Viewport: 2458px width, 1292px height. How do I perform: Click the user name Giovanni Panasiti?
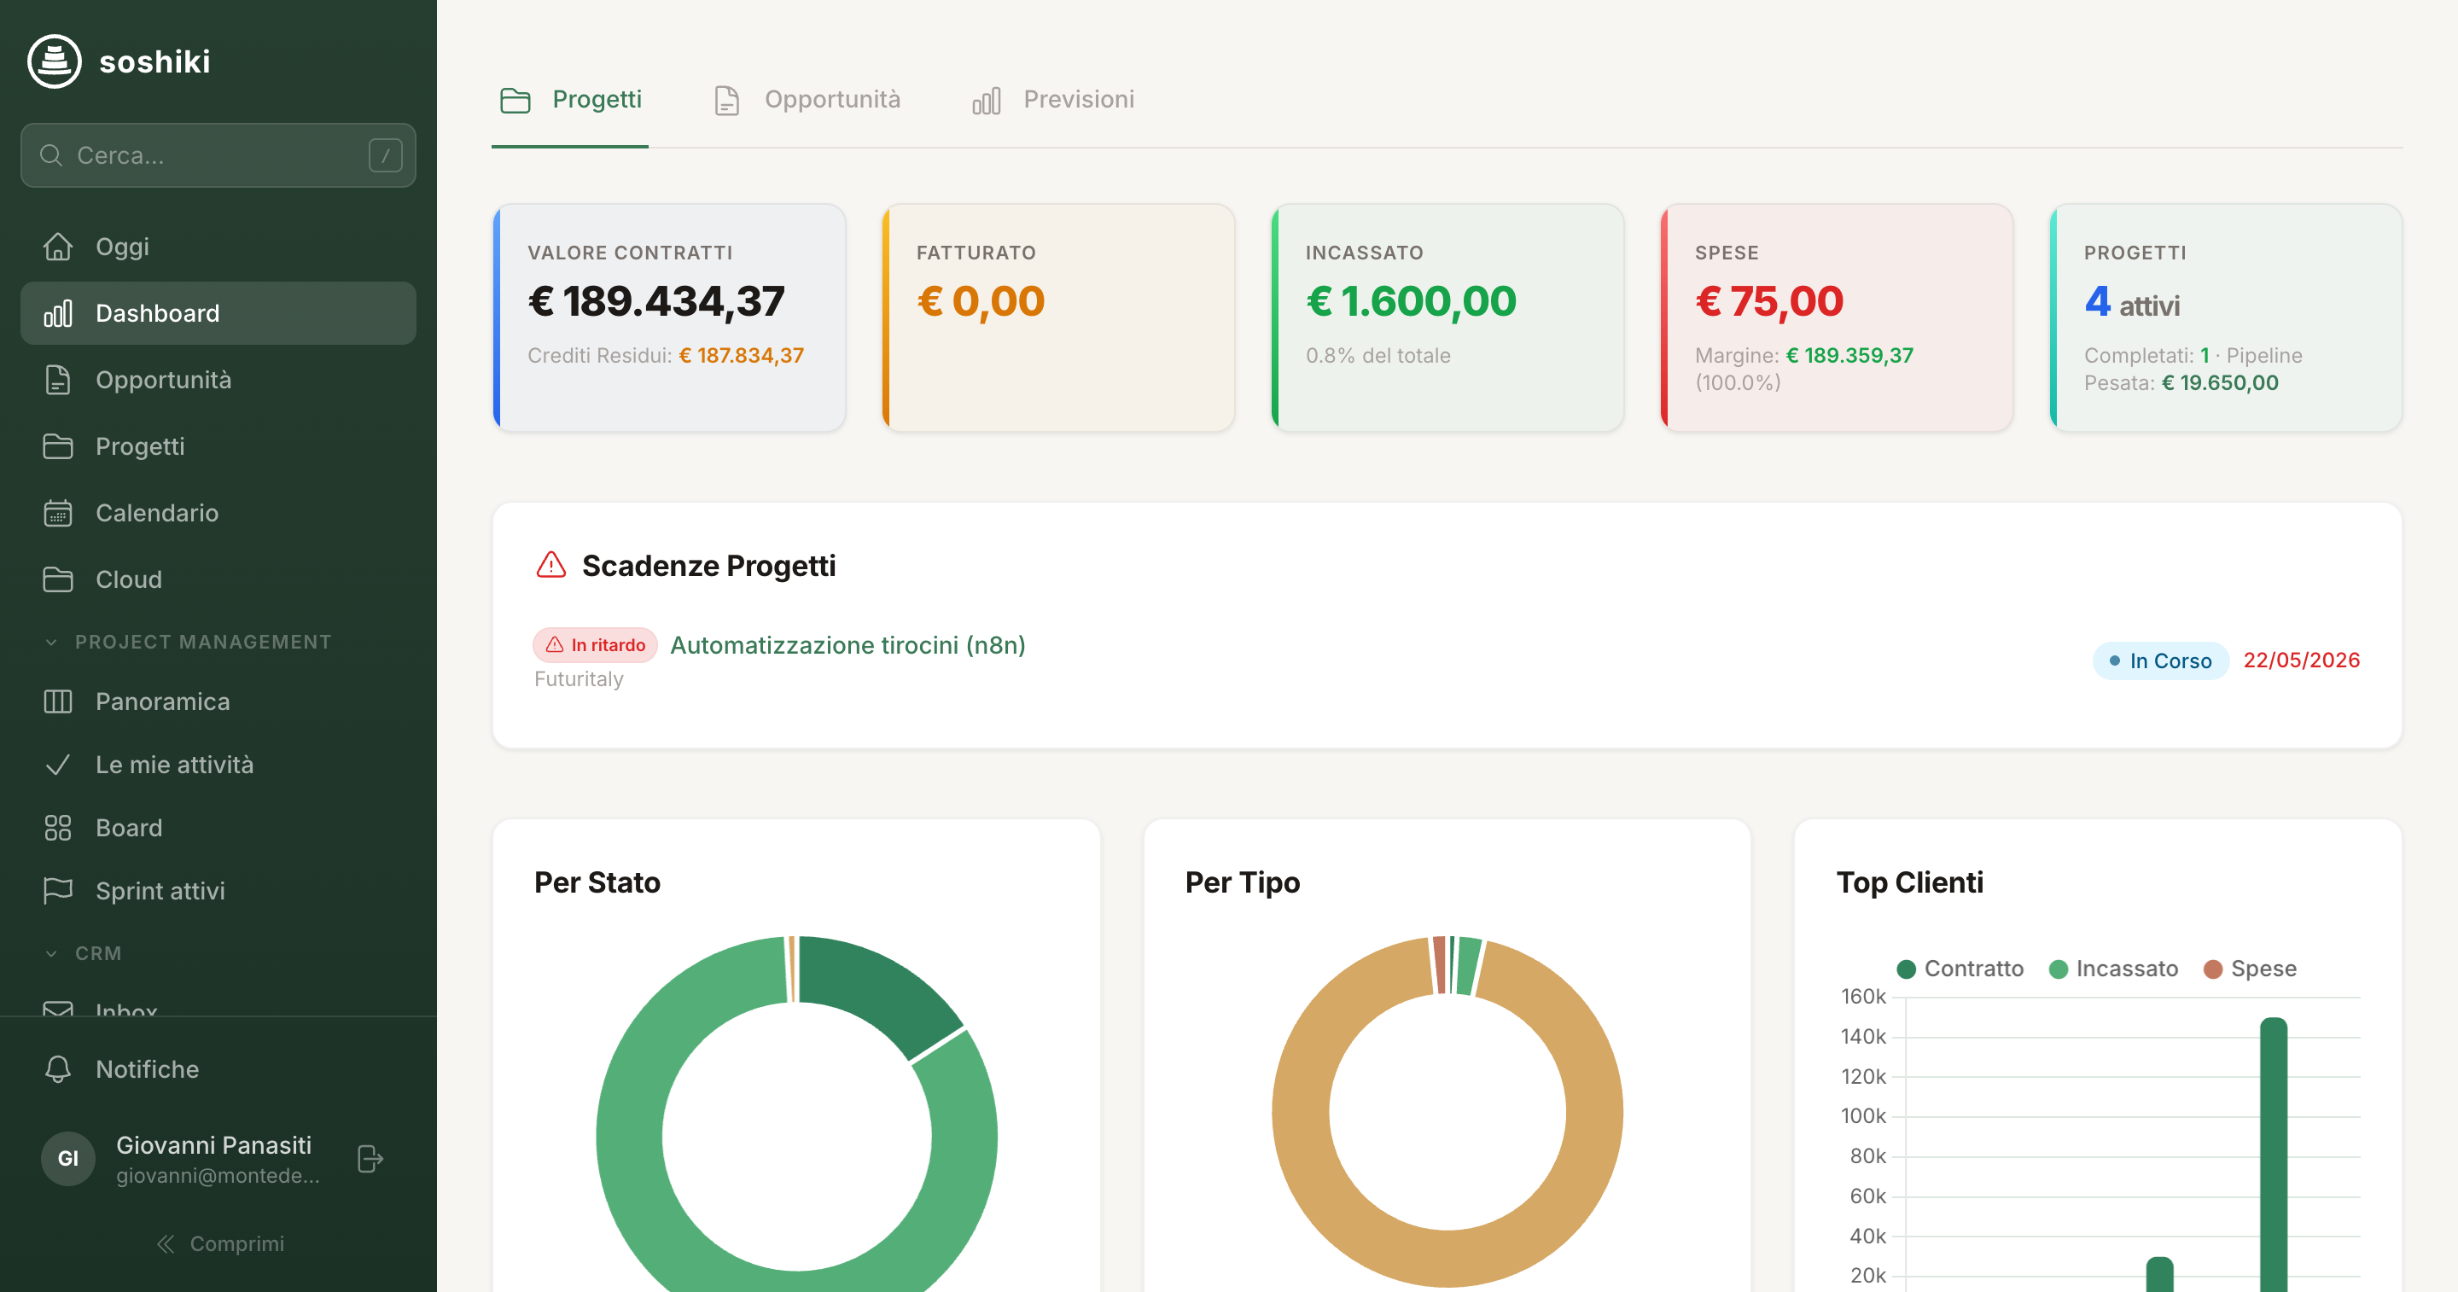213,1145
